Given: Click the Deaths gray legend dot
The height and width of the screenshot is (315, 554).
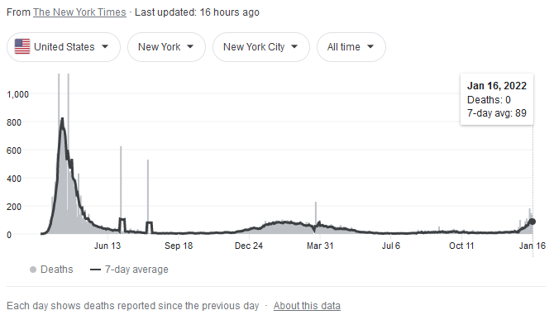Looking at the screenshot, I should pyautogui.click(x=33, y=270).
